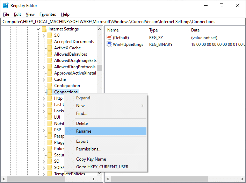Click the Registry Editor app icon in title bar
The image size is (246, 183).
pyautogui.click(x=6, y=6)
